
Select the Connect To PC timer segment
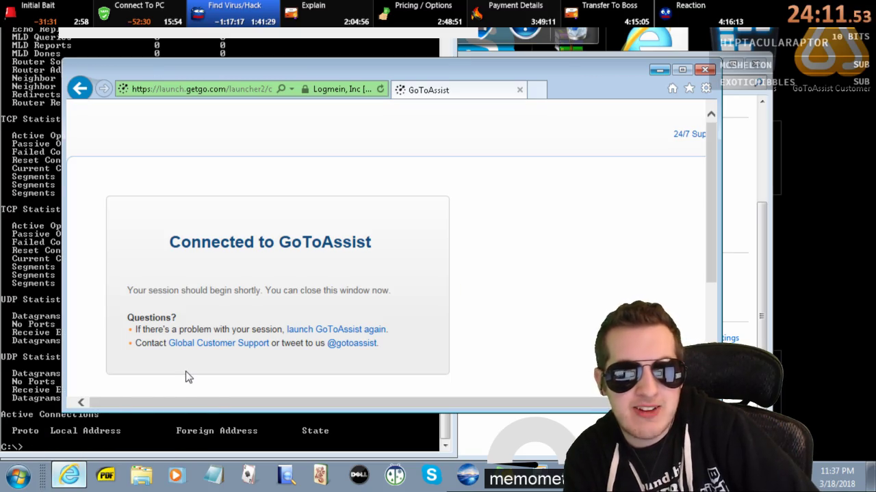(x=140, y=14)
